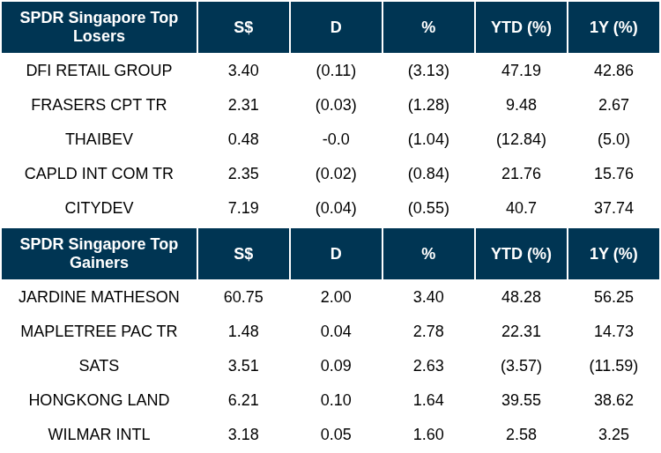
Task: Select the THAIBEV YTD value (12.84)
Action: (521, 139)
